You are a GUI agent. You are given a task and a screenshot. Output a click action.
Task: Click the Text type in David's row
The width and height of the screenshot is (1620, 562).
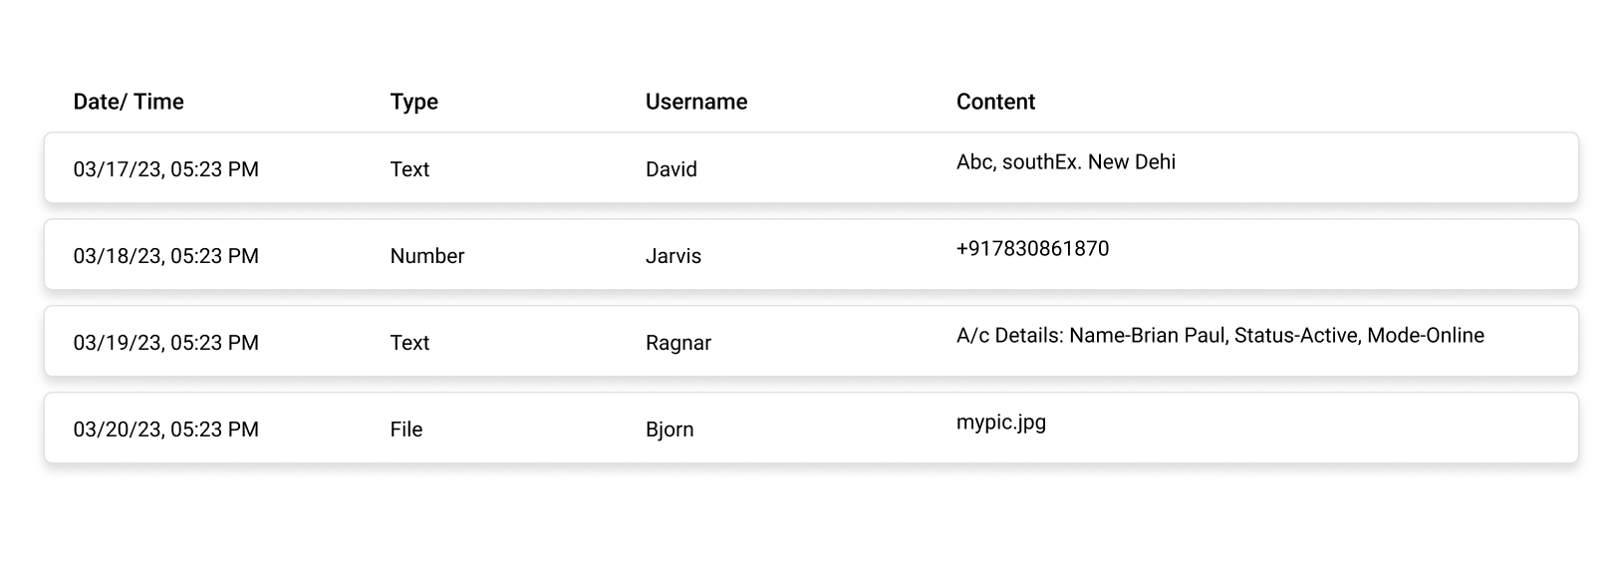pyautogui.click(x=409, y=169)
